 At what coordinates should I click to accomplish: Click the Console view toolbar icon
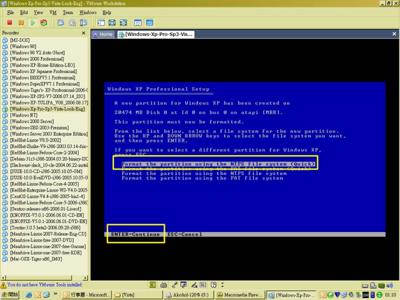[x=149, y=22]
